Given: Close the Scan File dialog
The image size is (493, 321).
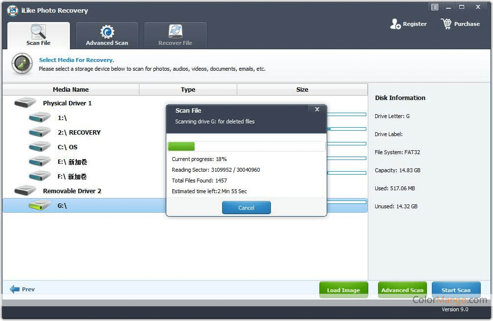Looking at the screenshot, I should (317, 109).
